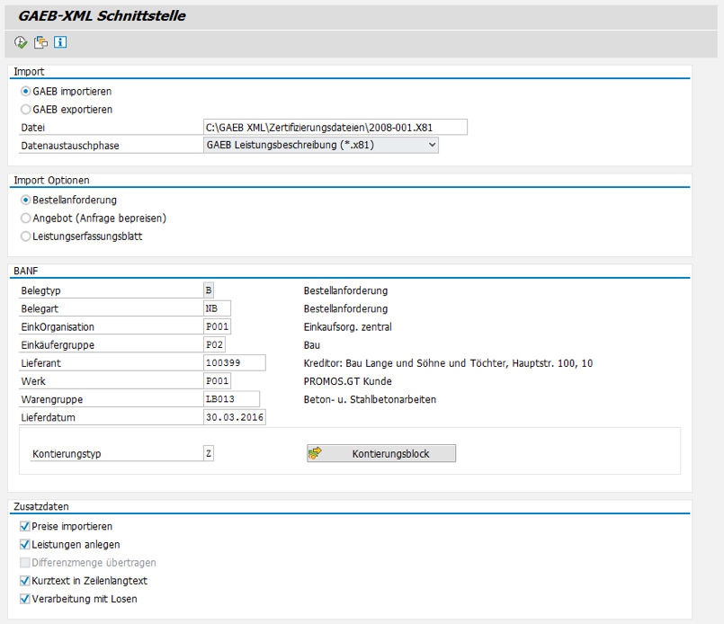Image resolution: width=724 pixels, height=624 pixels.
Task: Toggle Kurztext in Zeilenlangtext
Action: (x=22, y=581)
